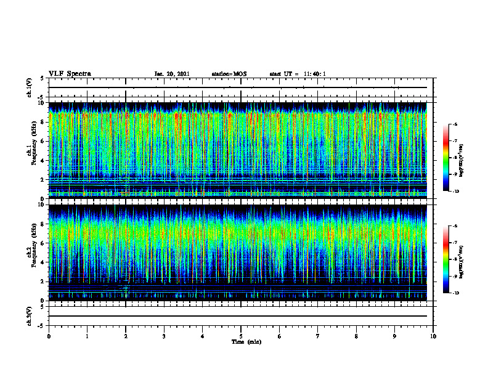Click time axis tick label "1"
The width and height of the screenshot is (488, 377).
(87, 336)
